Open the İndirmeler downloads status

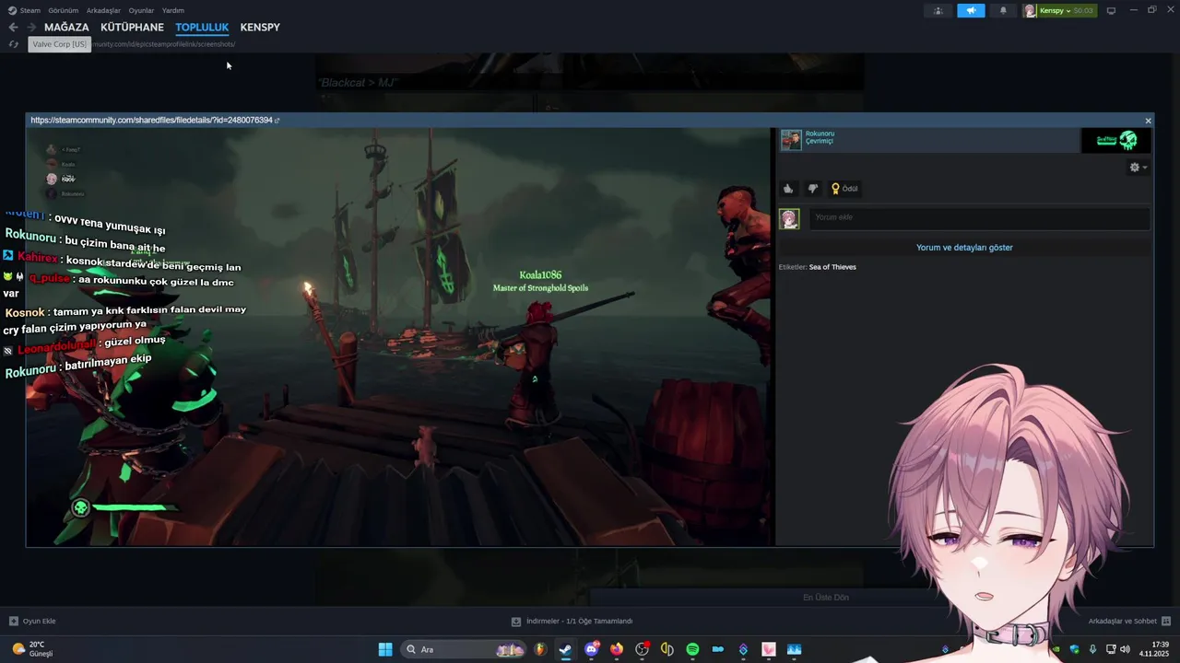(x=572, y=621)
